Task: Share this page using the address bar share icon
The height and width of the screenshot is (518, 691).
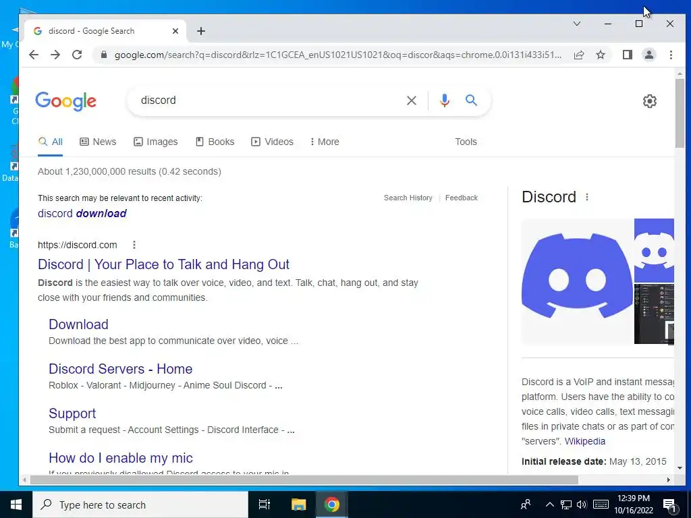Action: point(578,55)
